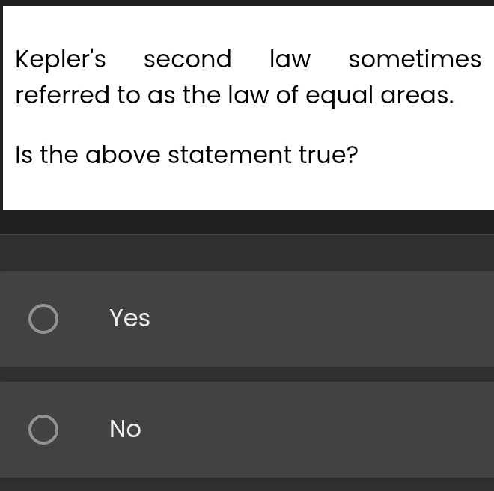494x491 pixels.
Task: Click the "Yes" answer label
Action: click(x=129, y=319)
